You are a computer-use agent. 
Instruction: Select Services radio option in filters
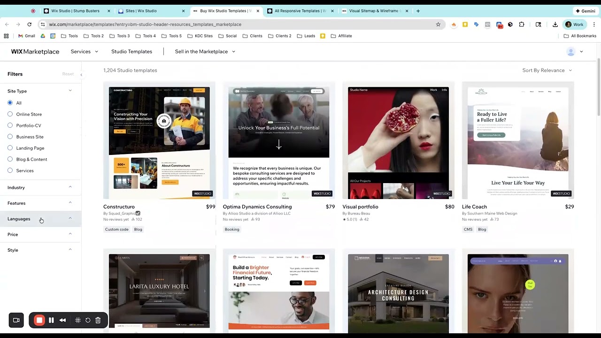pos(10,170)
